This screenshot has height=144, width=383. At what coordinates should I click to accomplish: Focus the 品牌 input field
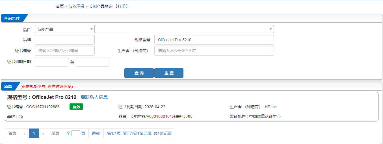[65, 40]
